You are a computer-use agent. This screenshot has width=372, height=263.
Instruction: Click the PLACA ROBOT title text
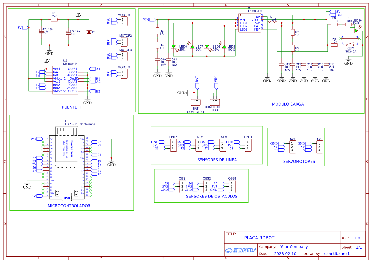[259, 238]
